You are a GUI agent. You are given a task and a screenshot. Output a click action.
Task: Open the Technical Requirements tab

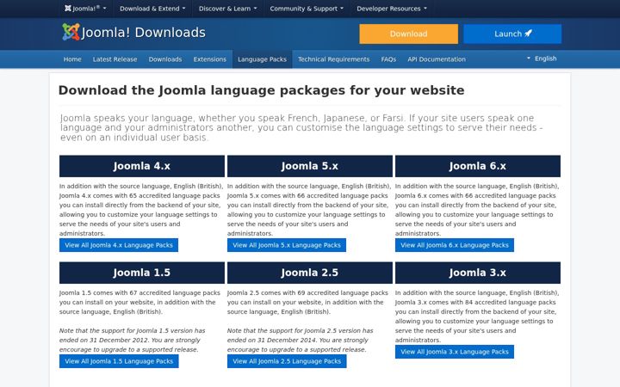[x=334, y=59]
